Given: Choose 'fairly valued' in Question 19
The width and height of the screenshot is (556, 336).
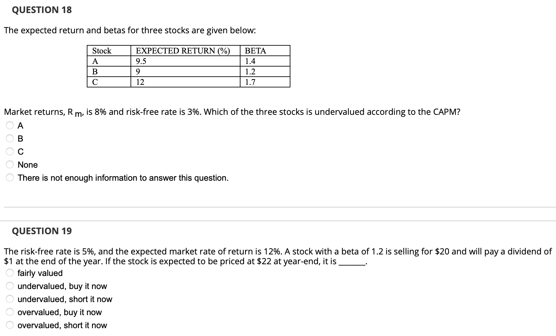Looking at the screenshot, I should (x=10, y=273).
